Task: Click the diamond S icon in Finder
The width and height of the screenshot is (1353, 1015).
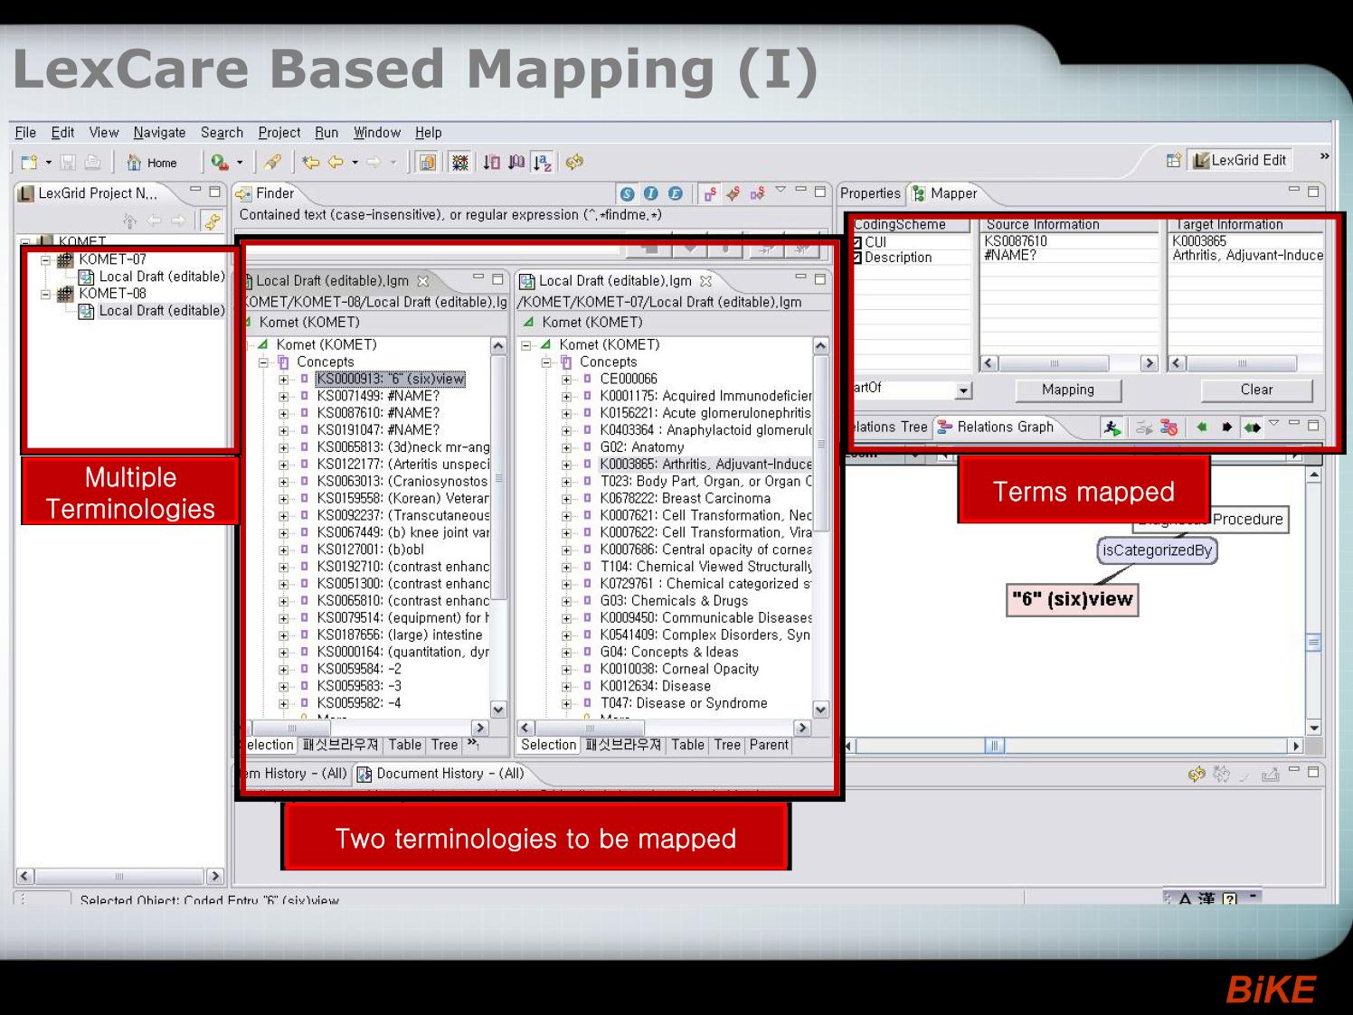Action: (733, 193)
